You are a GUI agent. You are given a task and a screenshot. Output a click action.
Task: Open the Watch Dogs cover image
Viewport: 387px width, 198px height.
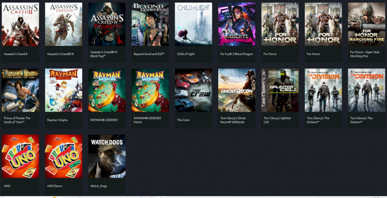tap(107, 156)
